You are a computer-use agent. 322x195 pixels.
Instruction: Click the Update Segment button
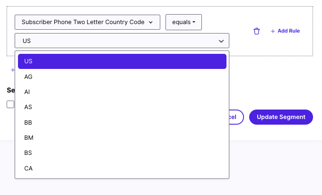[281, 117]
